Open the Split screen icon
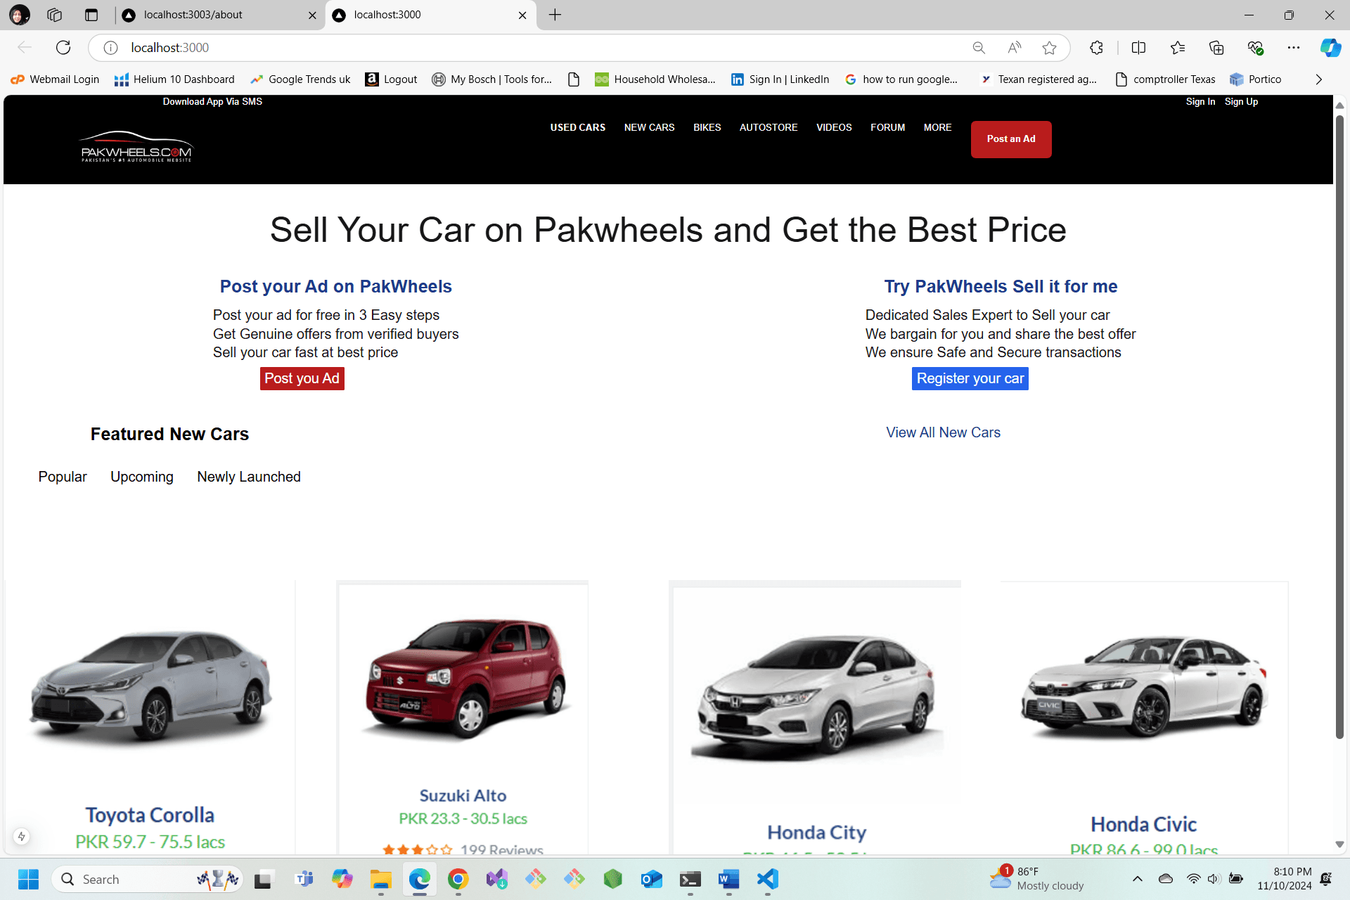The image size is (1350, 900). (1138, 48)
